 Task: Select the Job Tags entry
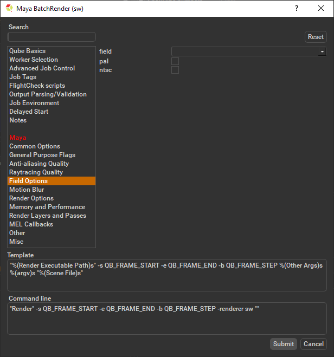22,77
